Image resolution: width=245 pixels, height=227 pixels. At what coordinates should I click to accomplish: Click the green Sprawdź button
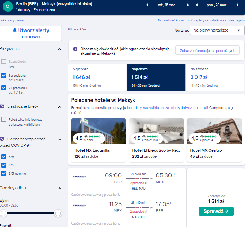216,211
